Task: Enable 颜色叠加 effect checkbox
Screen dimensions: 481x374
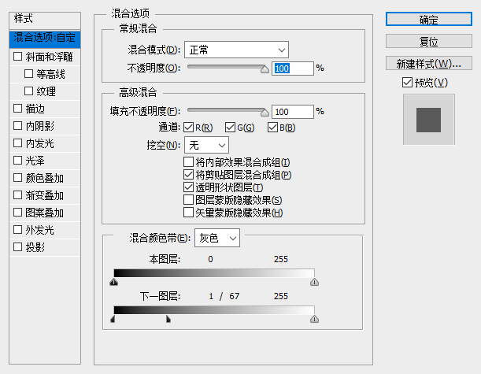Action: coord(18,178)
